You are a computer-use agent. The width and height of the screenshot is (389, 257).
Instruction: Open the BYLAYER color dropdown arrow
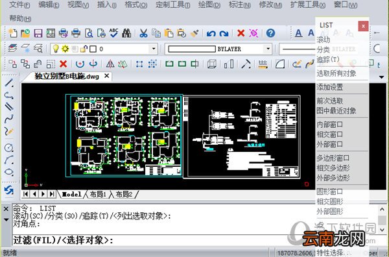268,49
